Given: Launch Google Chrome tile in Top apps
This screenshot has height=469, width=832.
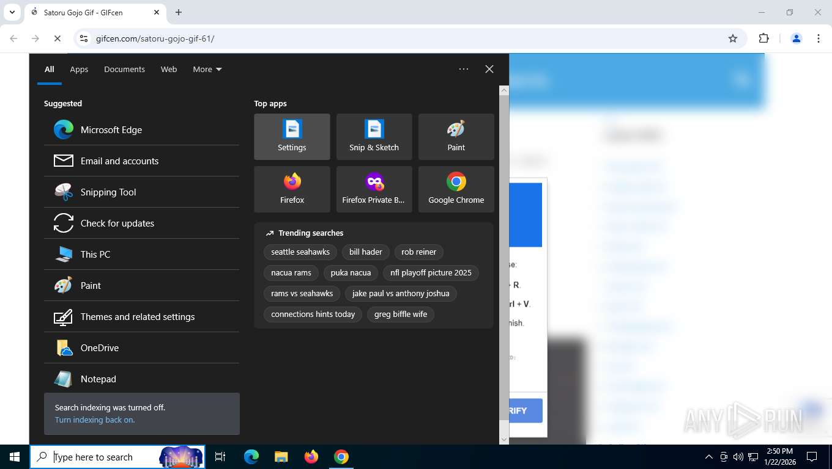Looking at the screenshot, I should click(x=456, y=189).
